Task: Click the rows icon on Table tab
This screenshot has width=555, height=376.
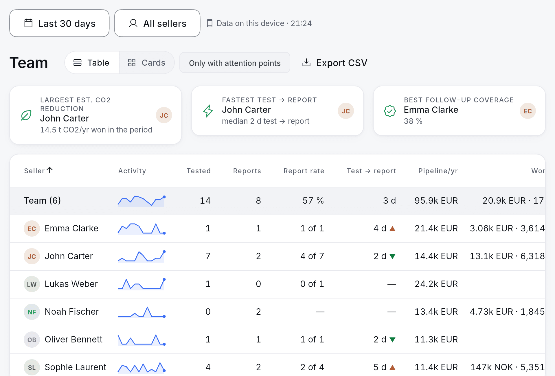Action: (78, 62)
